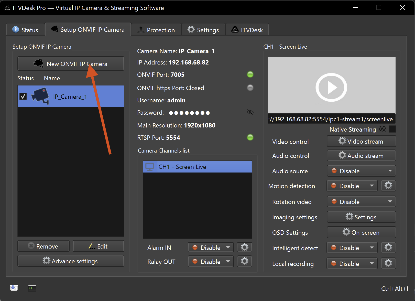Reveal password with the eye icon
415x301 pixels.
pos(250,112)
